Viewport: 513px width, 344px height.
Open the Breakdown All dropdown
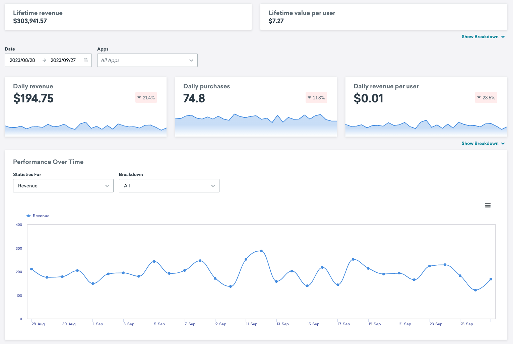coord(169,186)
